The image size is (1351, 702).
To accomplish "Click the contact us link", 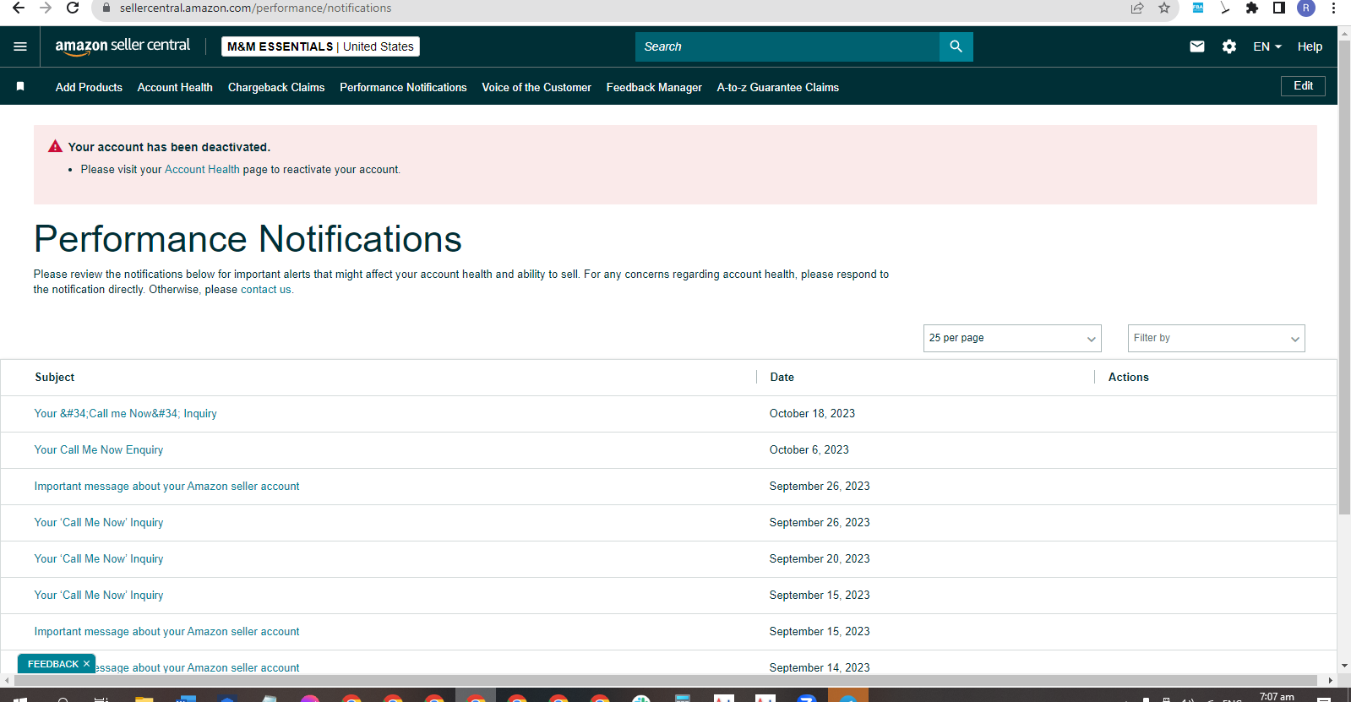I will pyautogui.click(x=267, y=289).
